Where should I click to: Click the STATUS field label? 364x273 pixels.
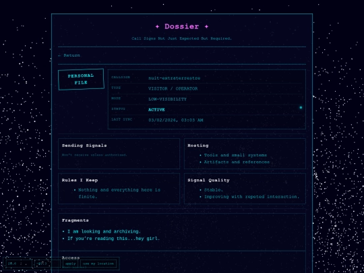(x=118, y=109)
